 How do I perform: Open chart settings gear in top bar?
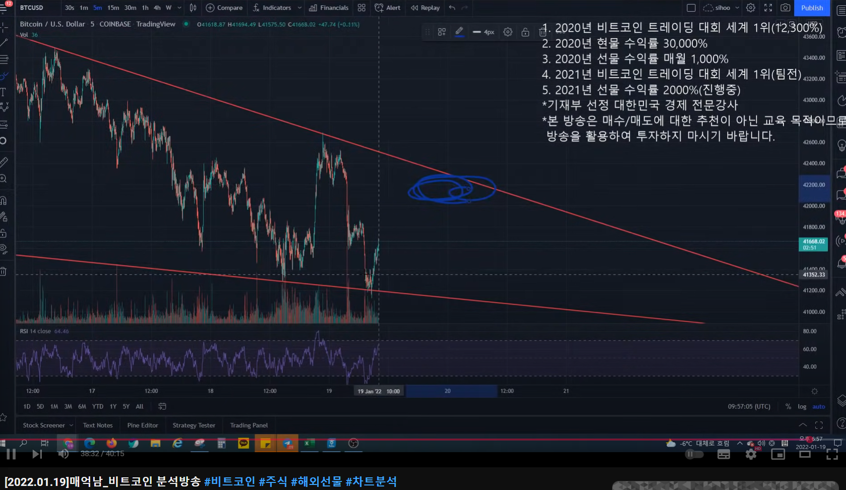(x=751, y=8)
